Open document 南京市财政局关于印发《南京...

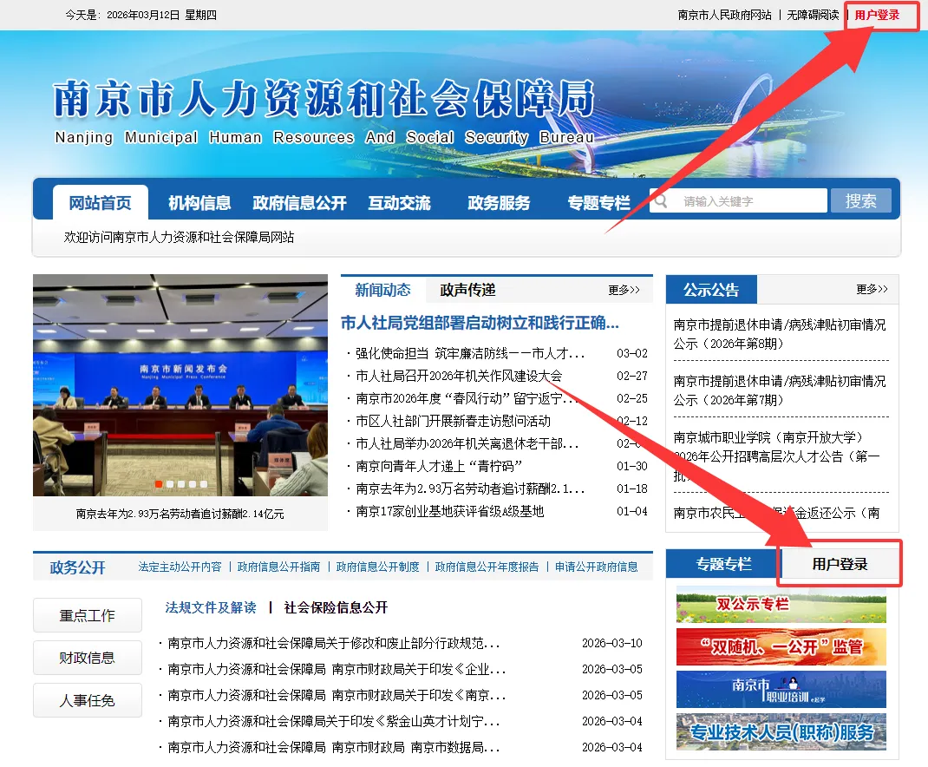[337, 695]
